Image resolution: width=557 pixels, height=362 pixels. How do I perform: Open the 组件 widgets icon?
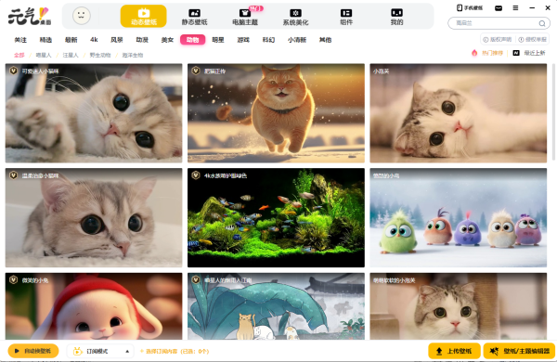click(x=346, y=13)
